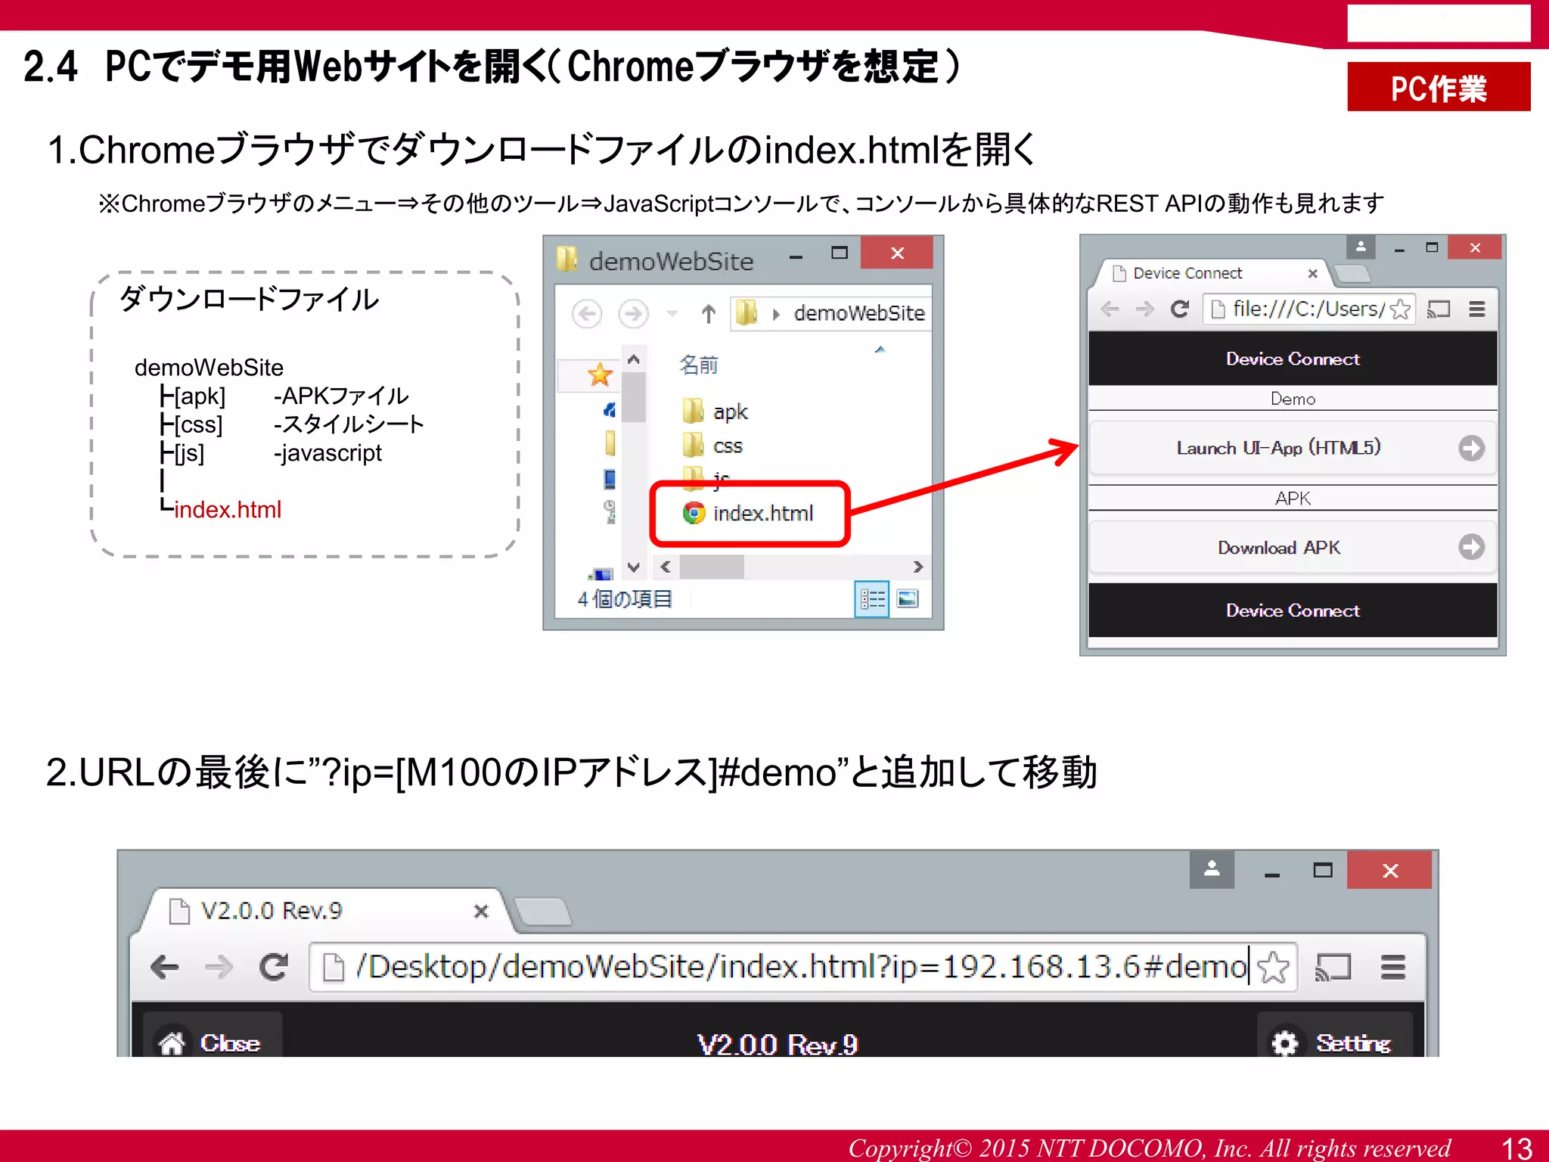Click the "4 個の項目" status bar text
Image resolution: width=1549 pixels, height=1162 pixels.
coord(624,599)
